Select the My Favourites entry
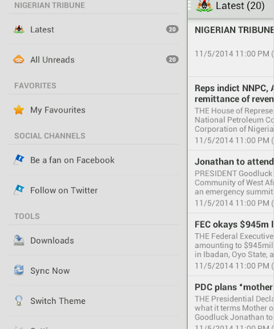The height and width of the screenshot is (329, 274). (93, 110)
